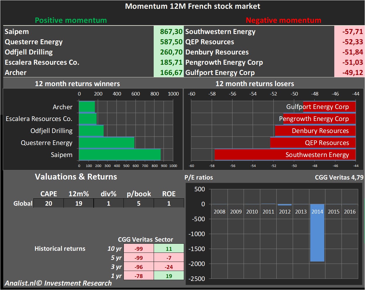Image resolution: width=365 pixels, height=290 pixels.
Task: Click 'Denbury Resources' in the negative momentum table
Action: [x=217, y=52]
